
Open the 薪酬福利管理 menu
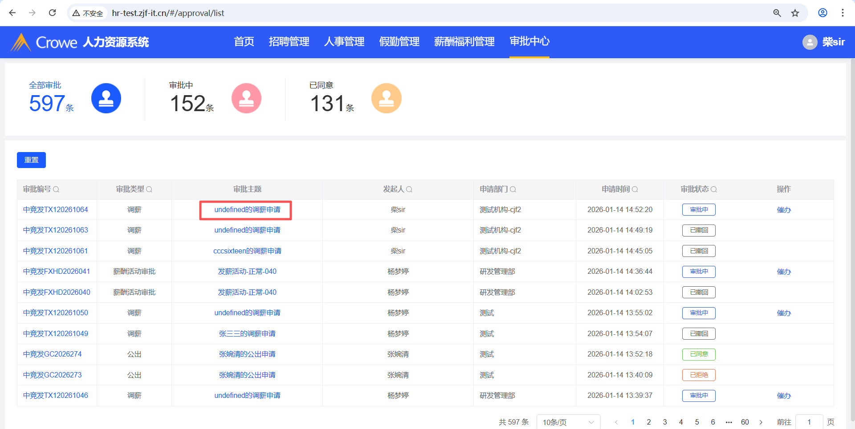464,42
